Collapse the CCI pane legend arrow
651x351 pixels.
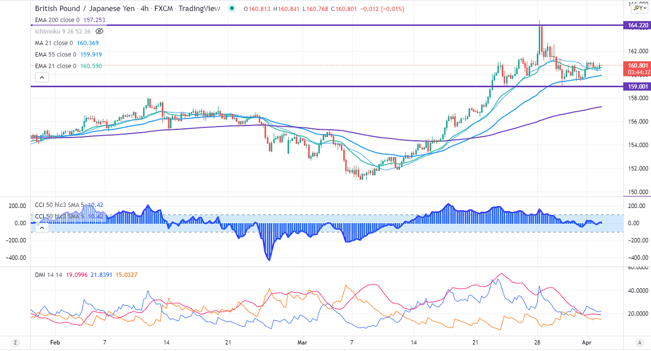pyautogui.click(x=42, y=228)
